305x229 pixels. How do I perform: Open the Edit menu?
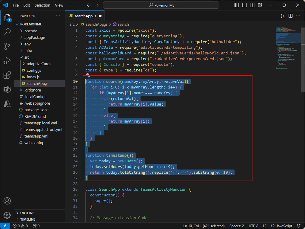pyautogui.click(x=27, y=5)
